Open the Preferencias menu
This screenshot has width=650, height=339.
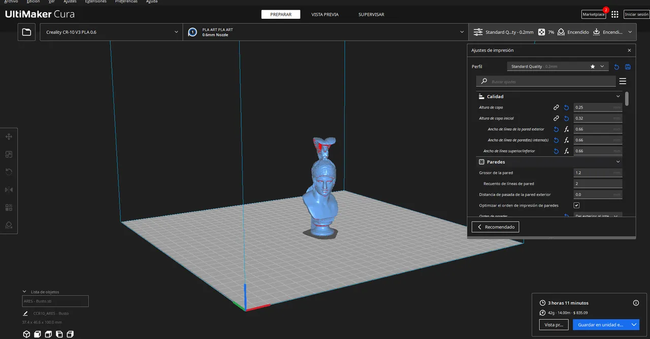[126, 2]
